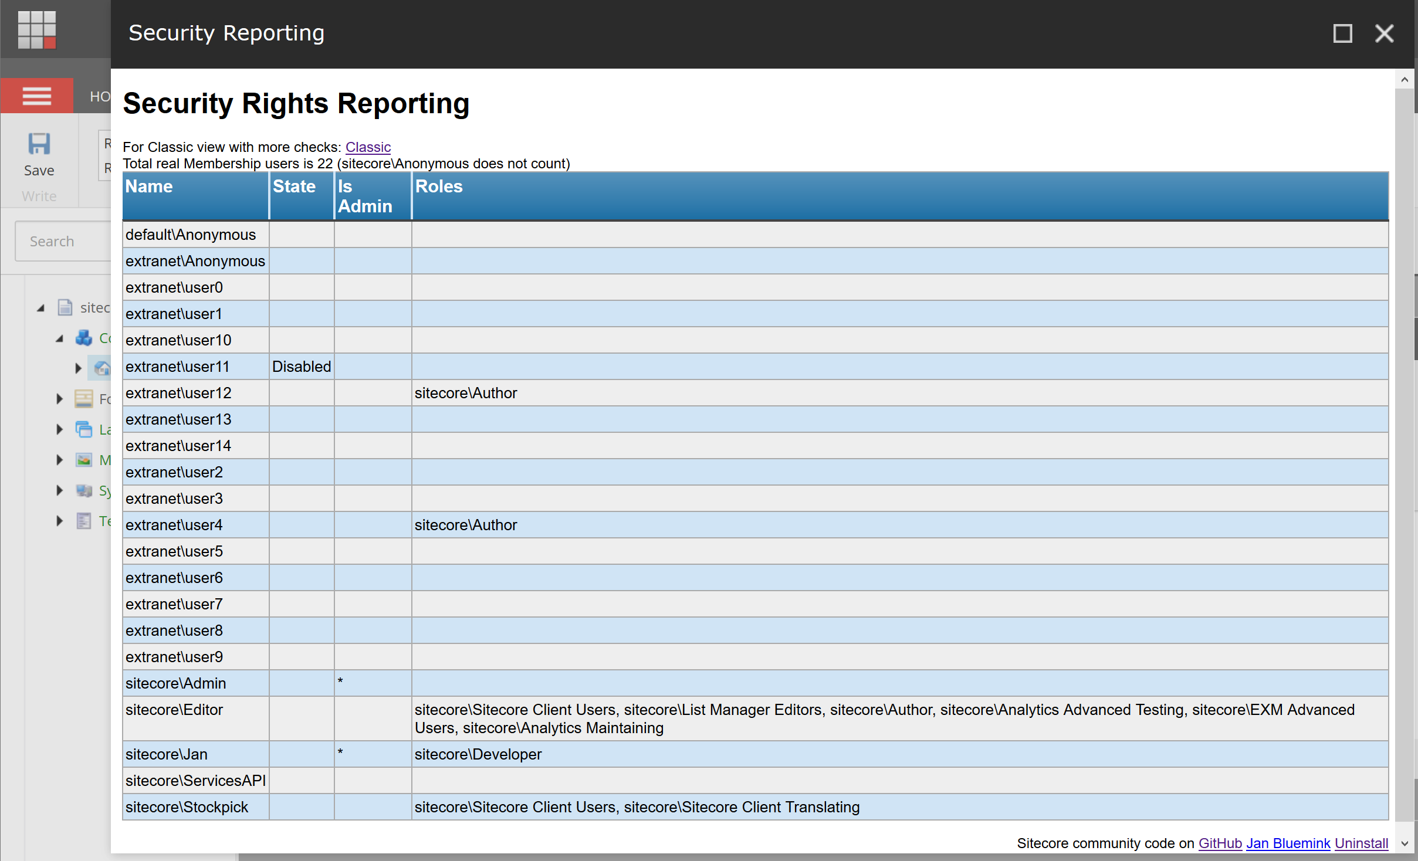1418x861 pixels.
Task: Select the sitecore\Editor name cell
Action: [x=196, y=718]
